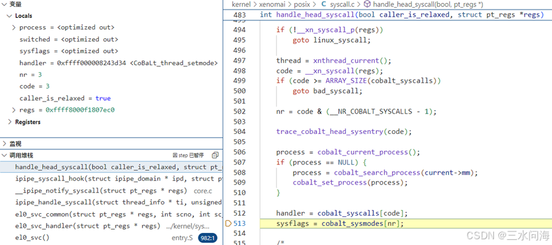Click cobalt_set_process on line 509
The image size is (552, 245).
coord(329,182)
